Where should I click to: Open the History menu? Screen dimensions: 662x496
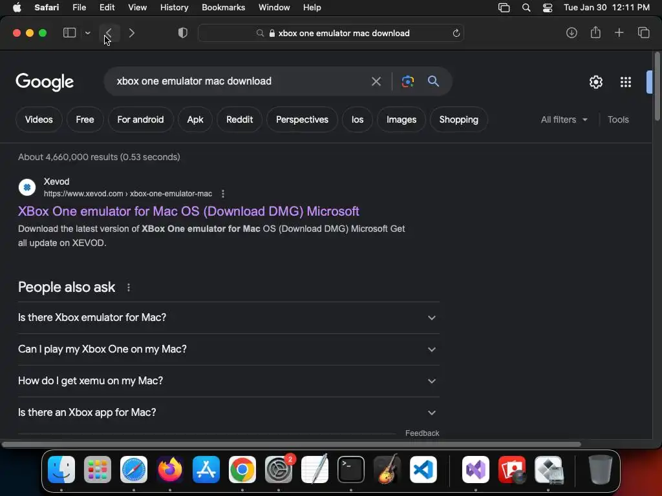click(174, 7)
